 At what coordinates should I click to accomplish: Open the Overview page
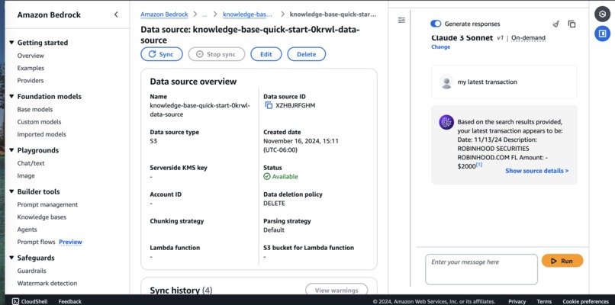(x=31, y=56)
